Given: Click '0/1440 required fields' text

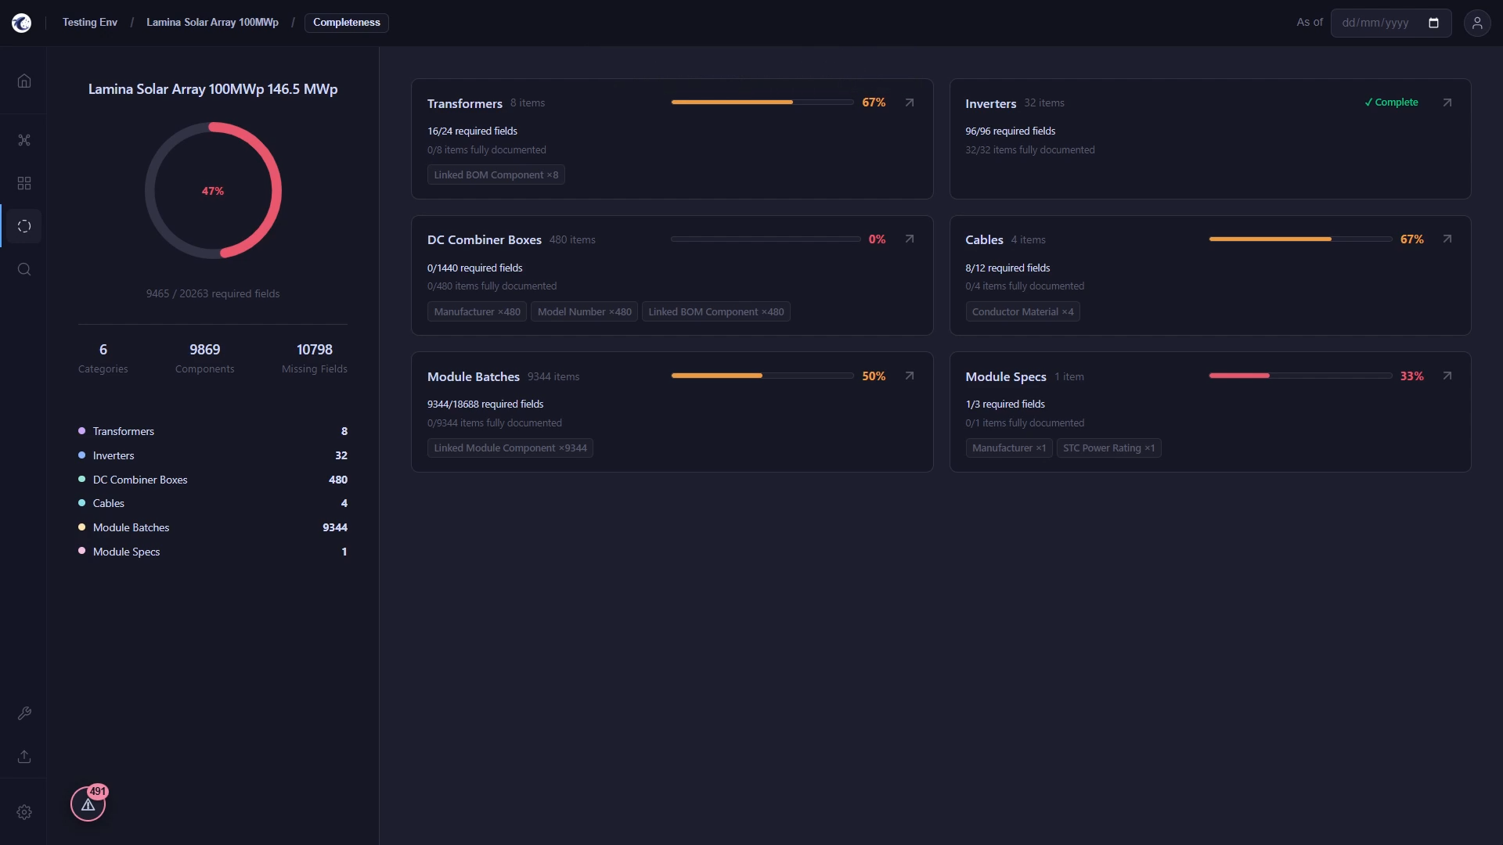Looking at the screenshot, I should tap(475, 268).
